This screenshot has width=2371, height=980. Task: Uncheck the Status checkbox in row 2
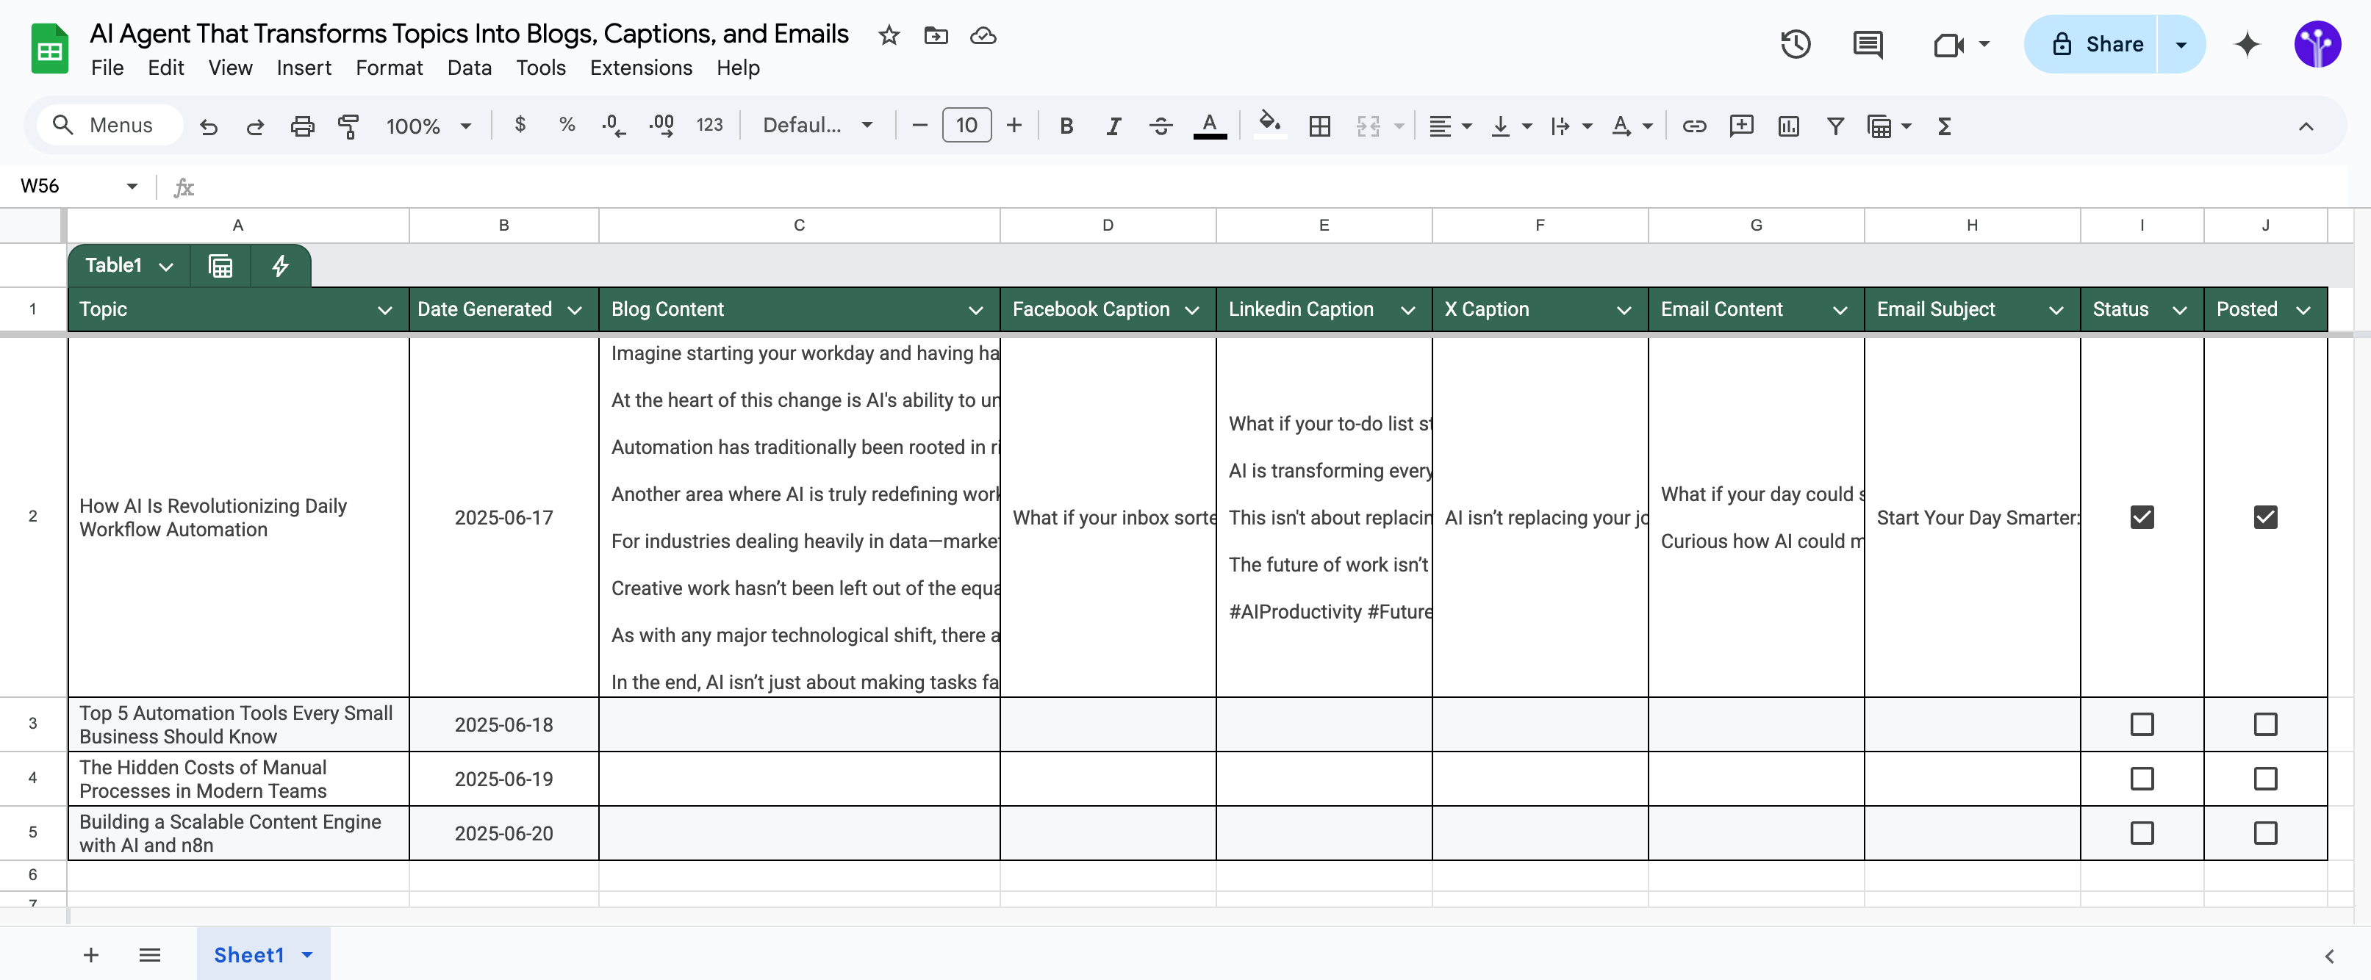pos(2141,517)
